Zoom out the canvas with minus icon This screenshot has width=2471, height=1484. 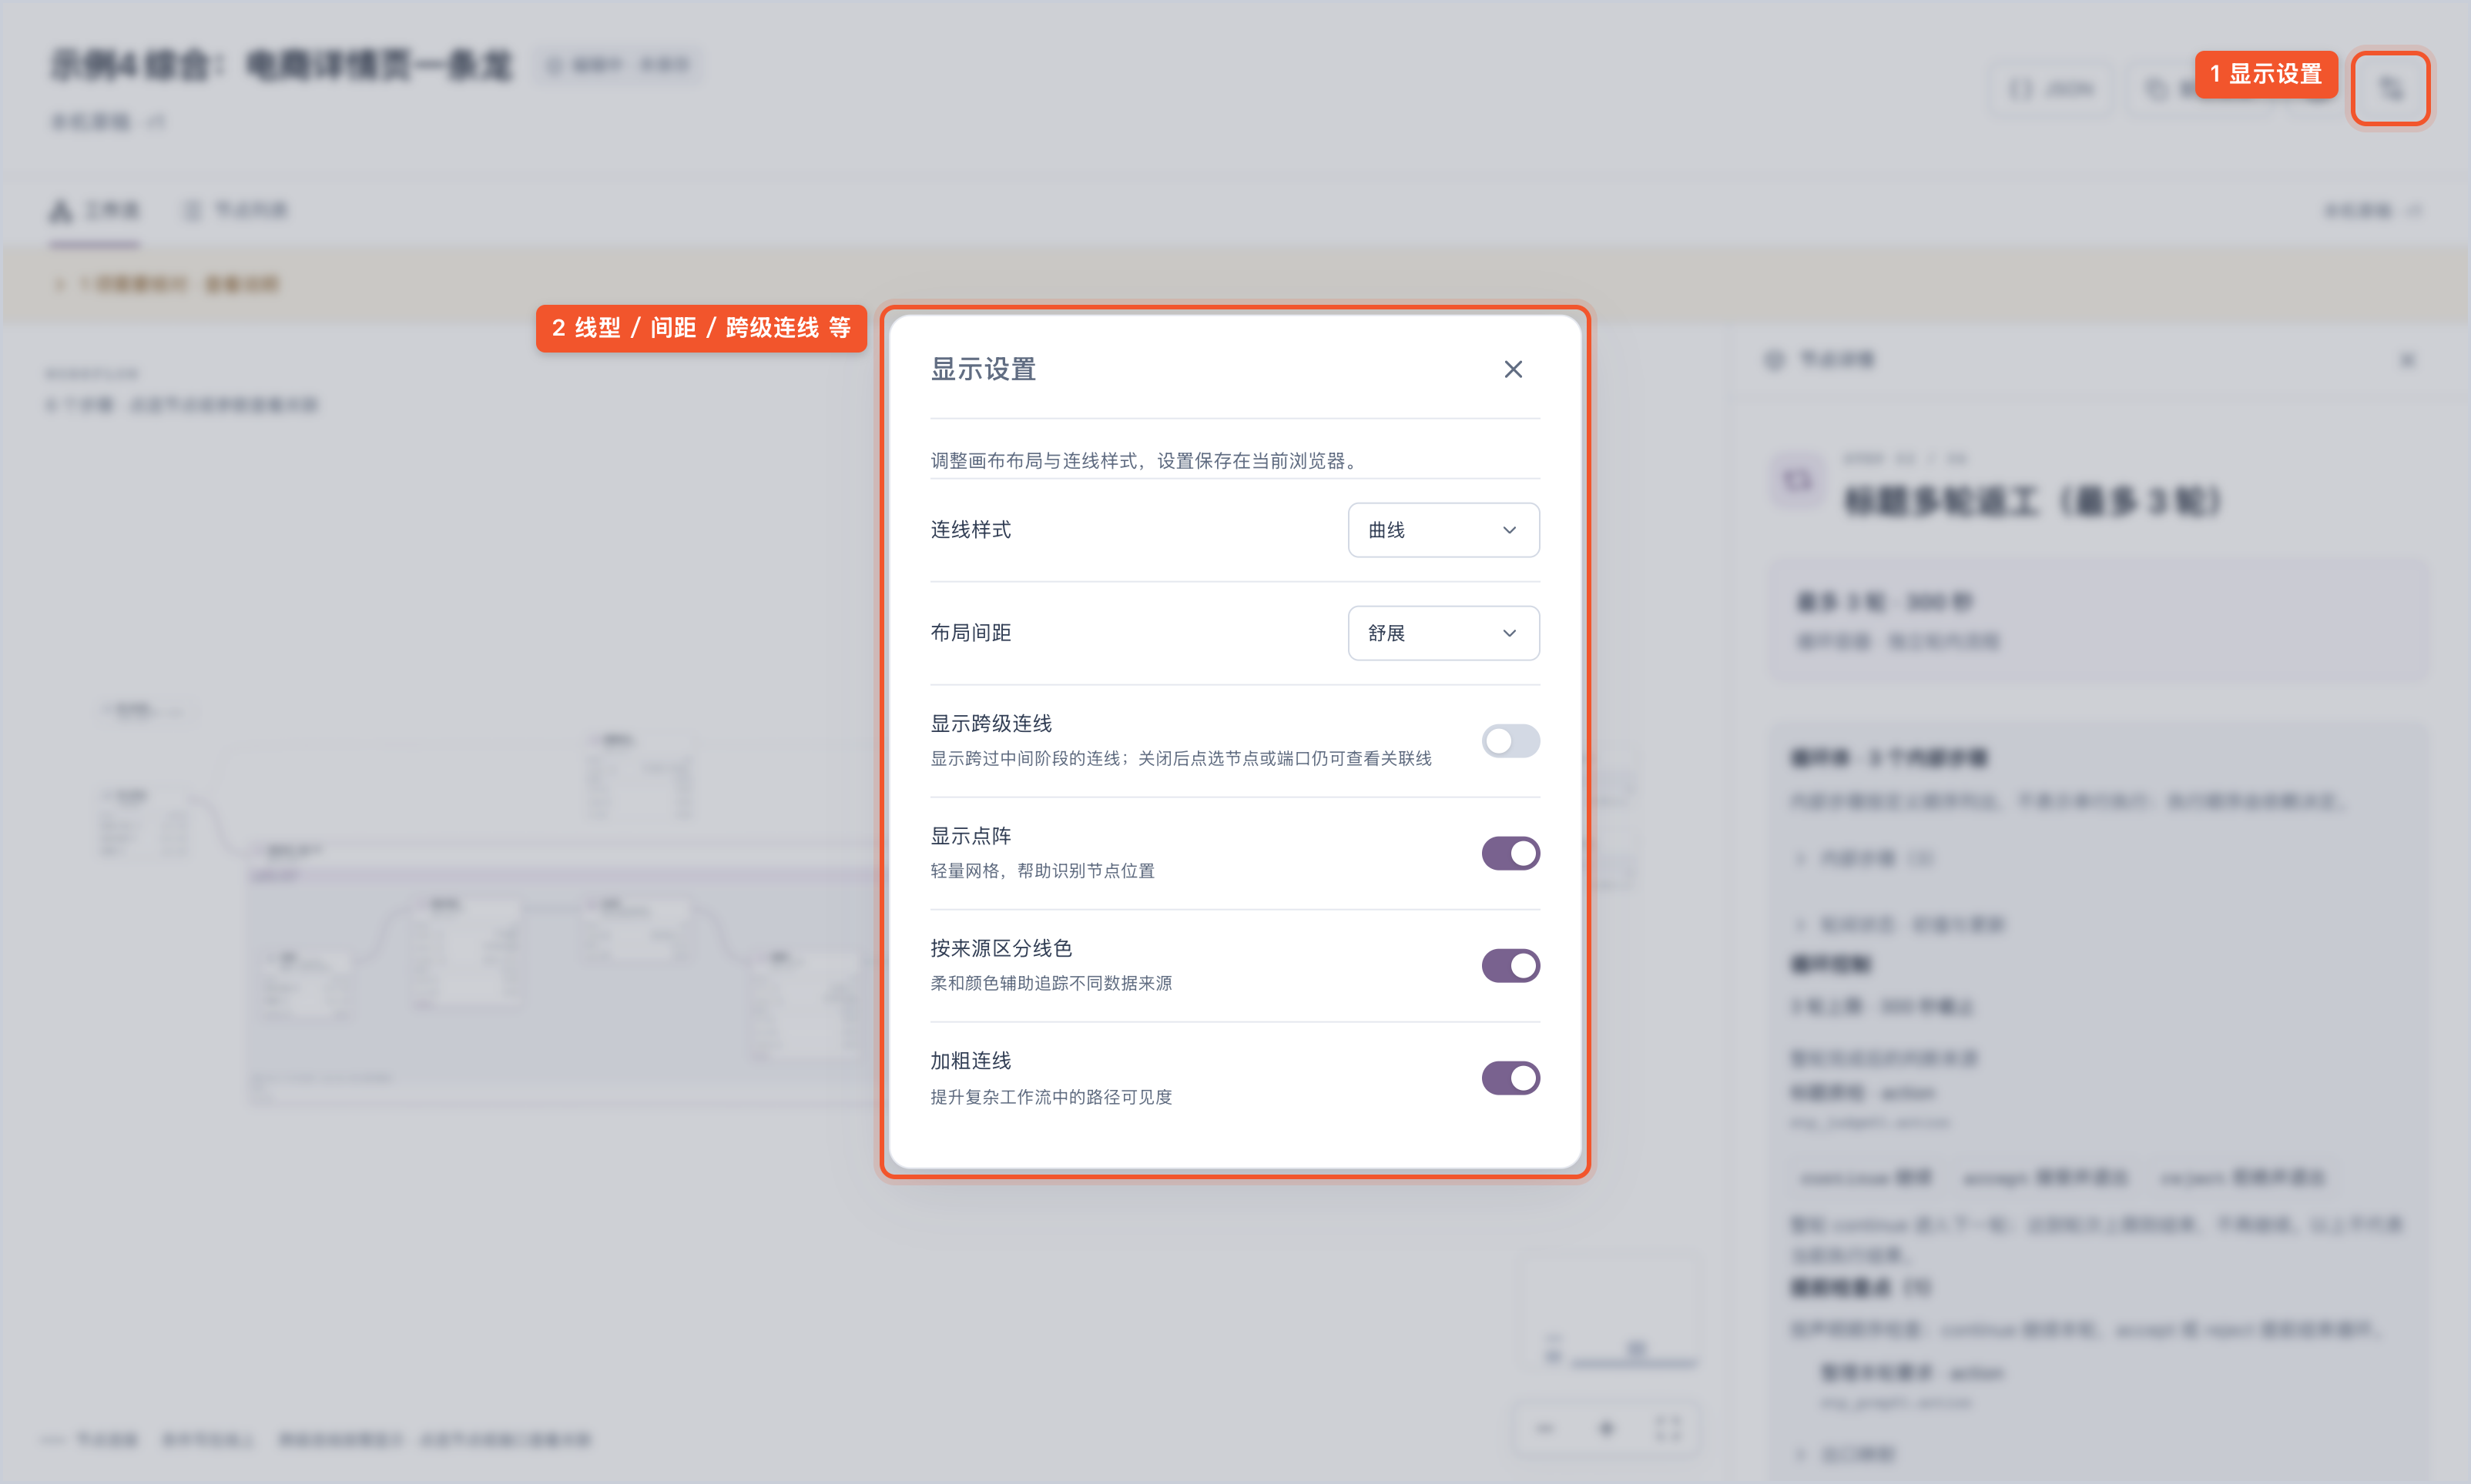[1546, 1428]
